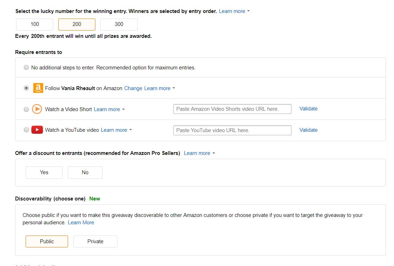Expand 'Learn more' beside the Video Short option
394x266 pixels.
107,109
